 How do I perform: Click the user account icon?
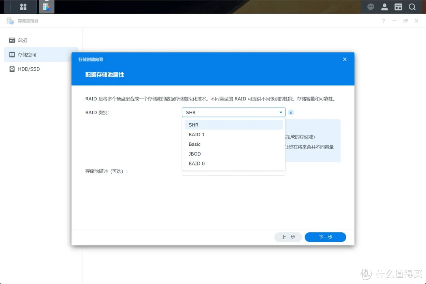click(384, 7)
